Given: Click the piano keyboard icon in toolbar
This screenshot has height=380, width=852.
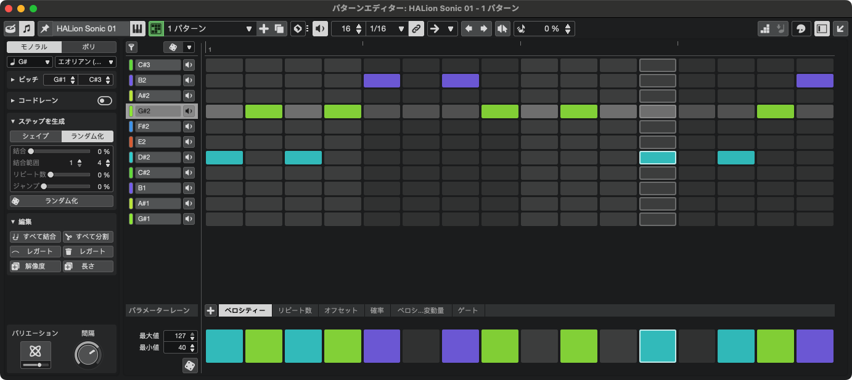Looking at the screenshot, I should 137,29.
